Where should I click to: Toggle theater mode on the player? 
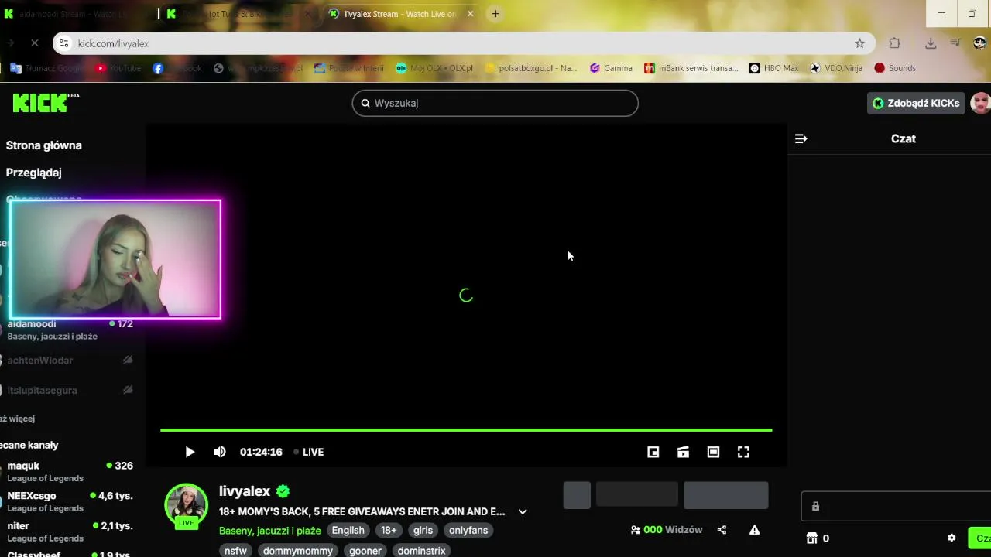point(713,452)
